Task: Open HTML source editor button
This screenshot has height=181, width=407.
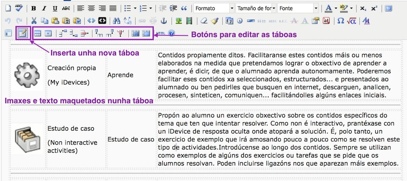Action: tap(161, 33)
